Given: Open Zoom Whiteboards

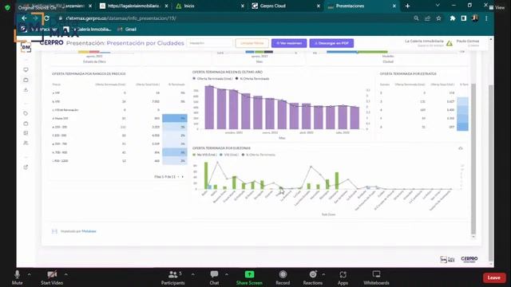Looking at the screenshot, I should click(x=376, y=277).
